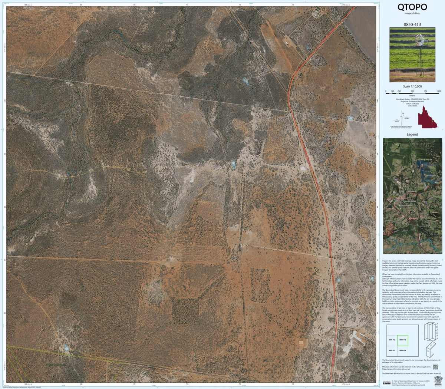Click the Queensland Government coat of arms
445x389 pixels.
click(438, 381)
